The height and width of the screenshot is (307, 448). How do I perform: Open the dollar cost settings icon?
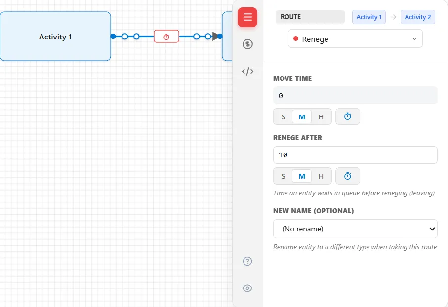click(x=247, y=44)
